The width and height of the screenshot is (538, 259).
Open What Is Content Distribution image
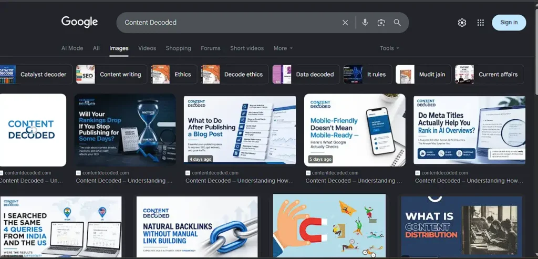(x=461, y=227)
